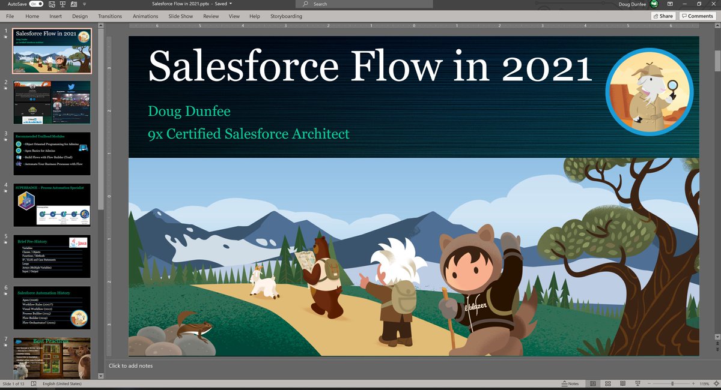Click 9x Certified Salesforce Architect text
Viewport: 721px width, 390px height.
pos(248,134)
